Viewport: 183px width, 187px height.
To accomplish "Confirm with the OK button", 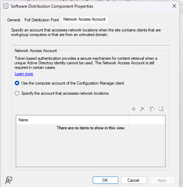I will [x=105, y=180].
